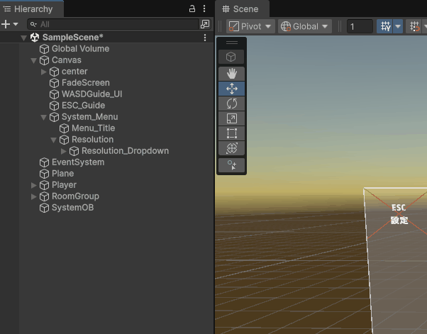Collapse the Canvas object children
Screen dimensions: 427x334
click(34, 60)
